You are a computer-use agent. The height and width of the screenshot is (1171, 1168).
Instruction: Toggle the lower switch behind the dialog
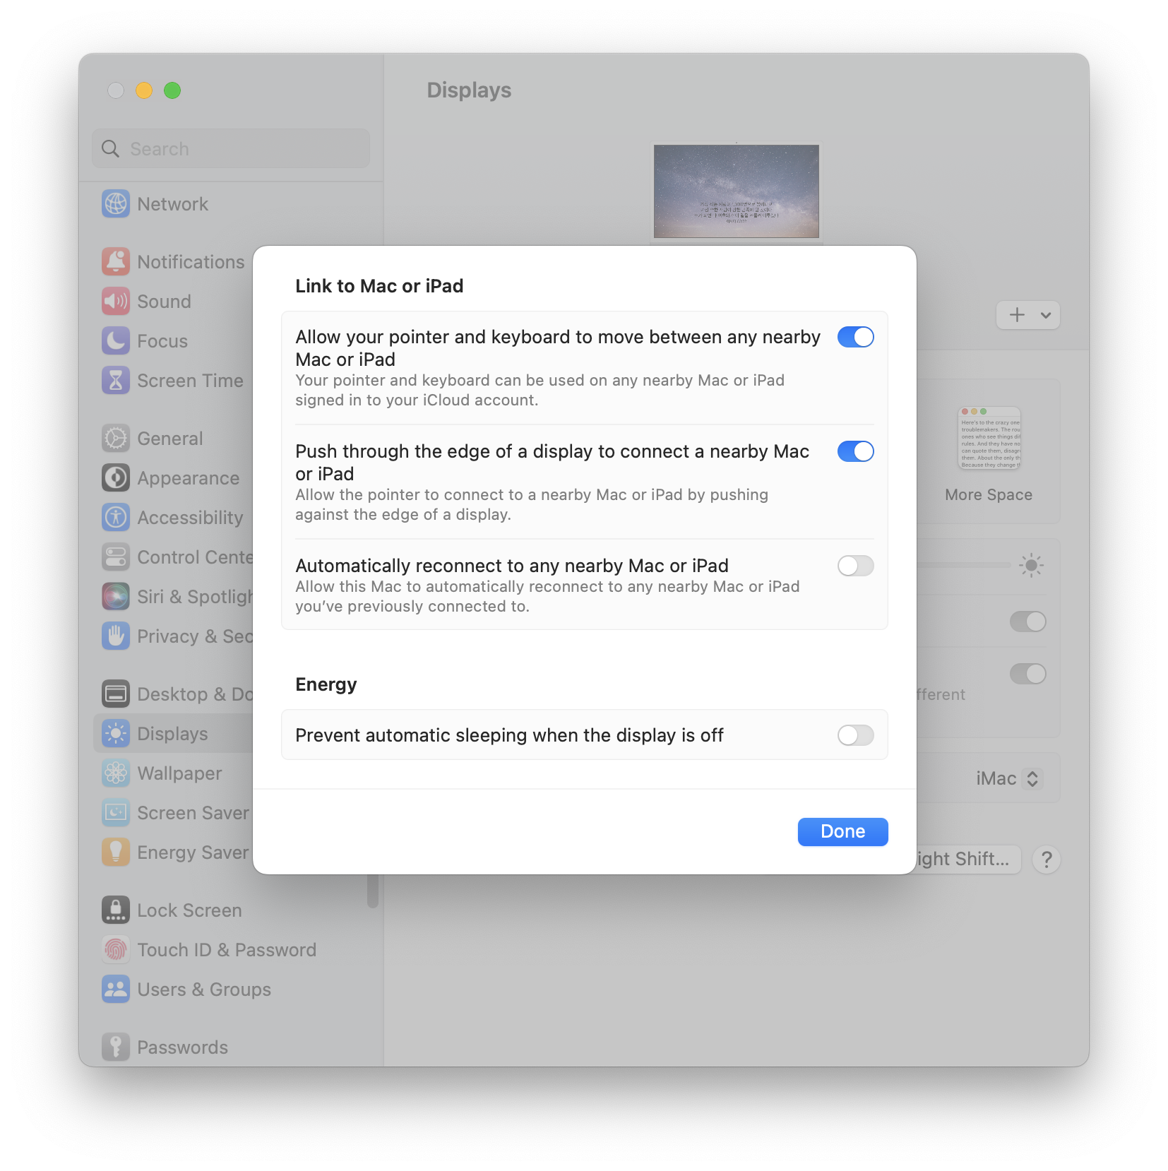click(1028, 674)
